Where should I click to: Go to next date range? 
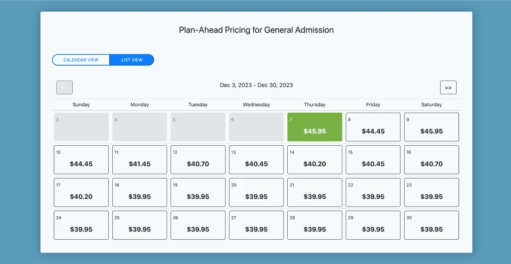(448, 87)
